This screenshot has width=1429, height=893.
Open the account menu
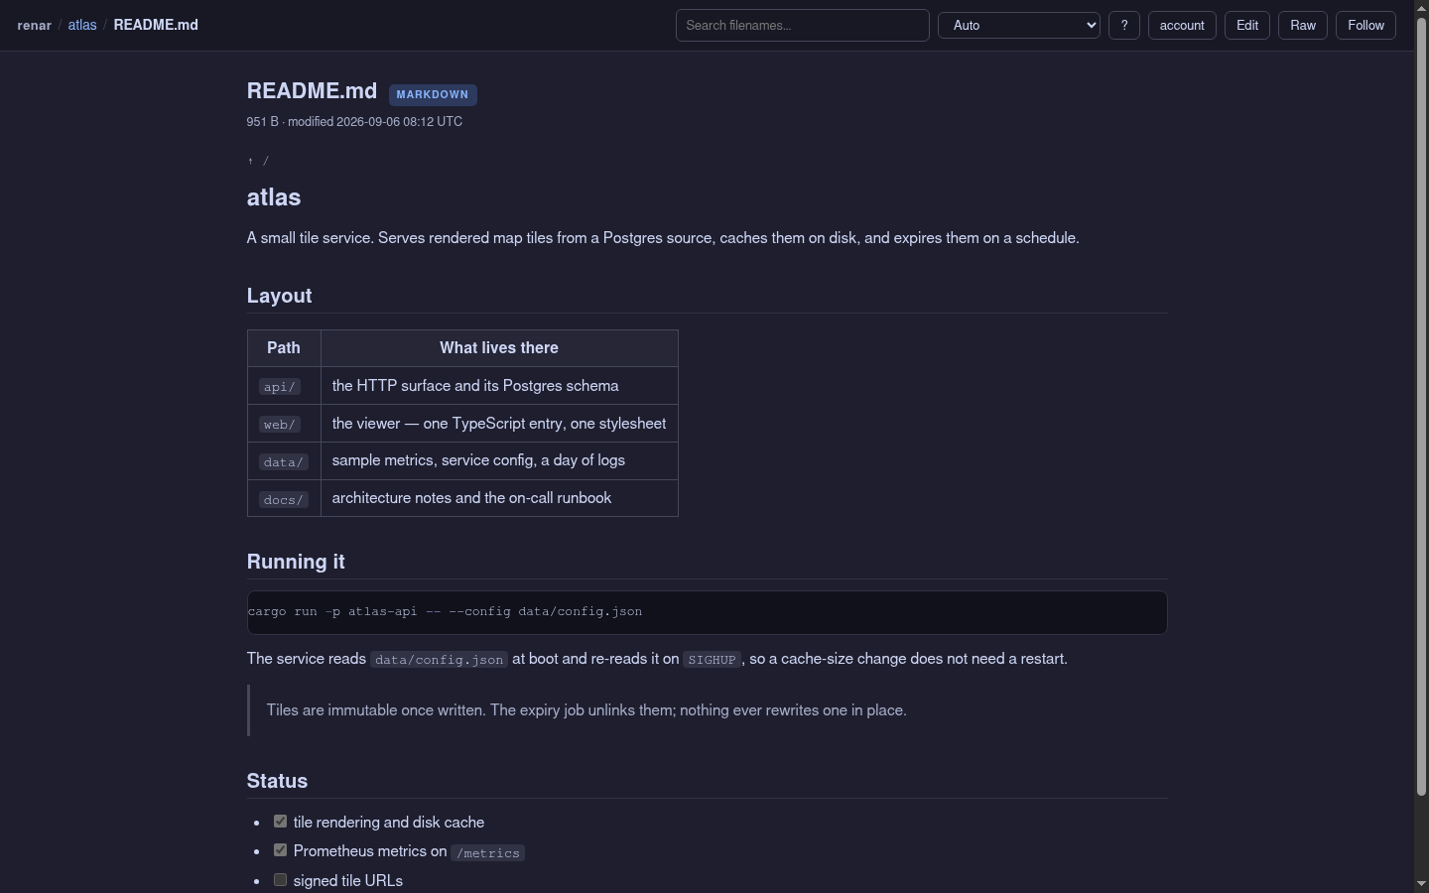[x=1182, y=26]
